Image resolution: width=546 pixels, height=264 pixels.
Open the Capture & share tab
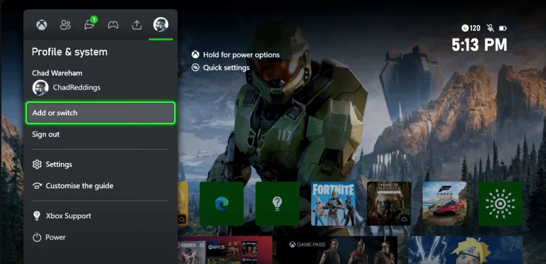(x=137, y=25)
